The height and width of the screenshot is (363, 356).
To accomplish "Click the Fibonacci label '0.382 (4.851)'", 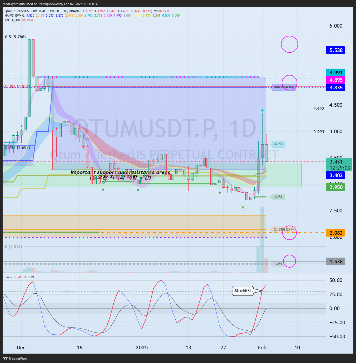I will [x=17, y=86].
